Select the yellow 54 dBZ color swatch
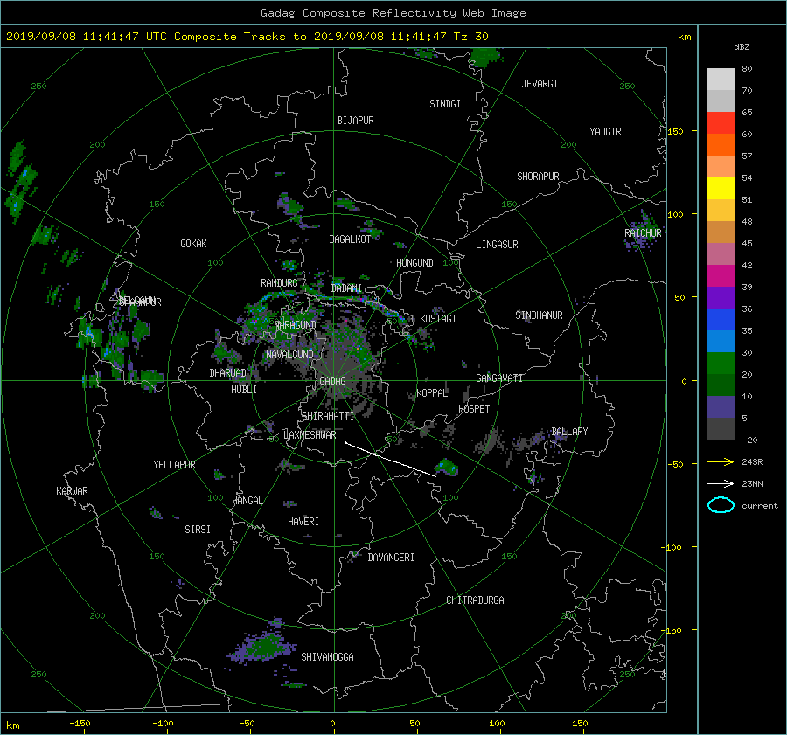787x735 pixels. [x=721, y=188]
